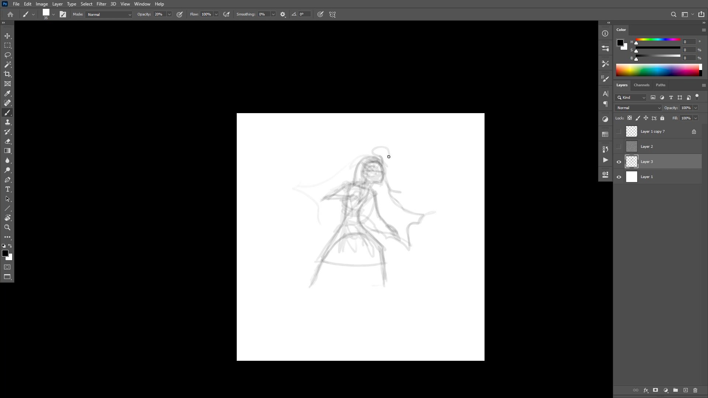Select the Lasso tool
Screen dimensions: 708x398
coord(7,55)
